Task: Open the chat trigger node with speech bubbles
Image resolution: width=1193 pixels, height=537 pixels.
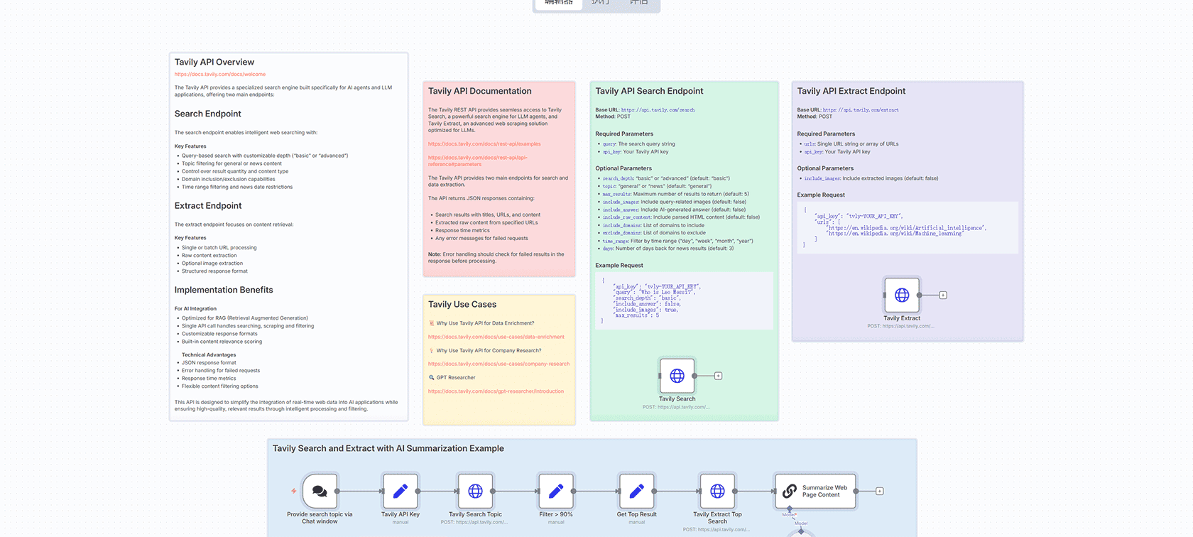Action: (320, 491)
